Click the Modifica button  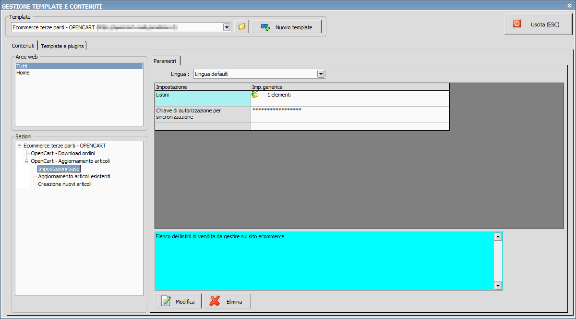point(179,301)
